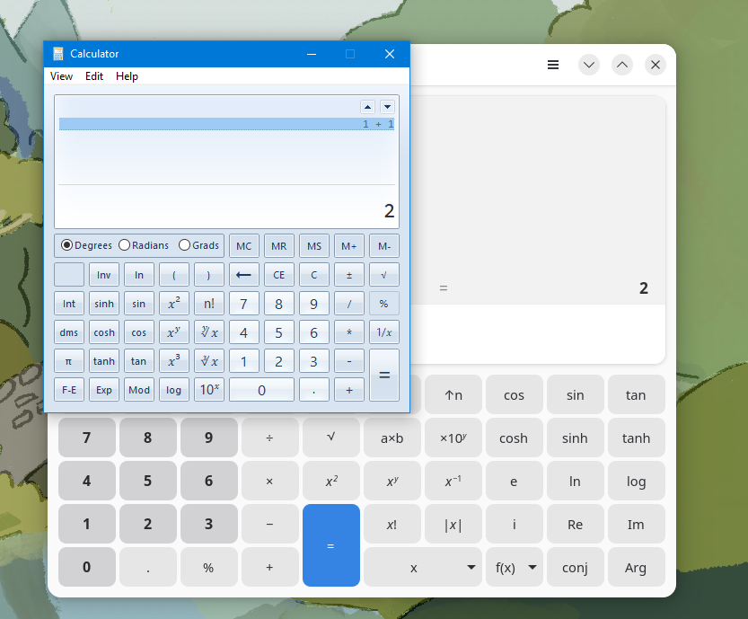Click up chevron in background calculator header
This screenshot has height=619, width=748.
[x=622, y=65]
